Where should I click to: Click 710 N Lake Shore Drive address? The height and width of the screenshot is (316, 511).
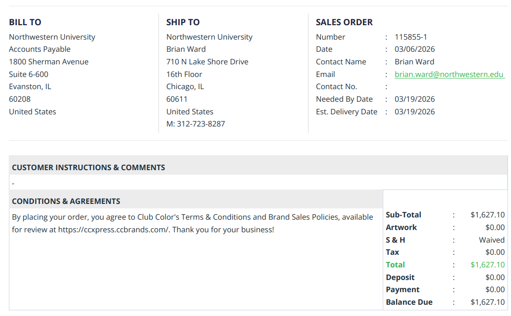coord(207,62)
